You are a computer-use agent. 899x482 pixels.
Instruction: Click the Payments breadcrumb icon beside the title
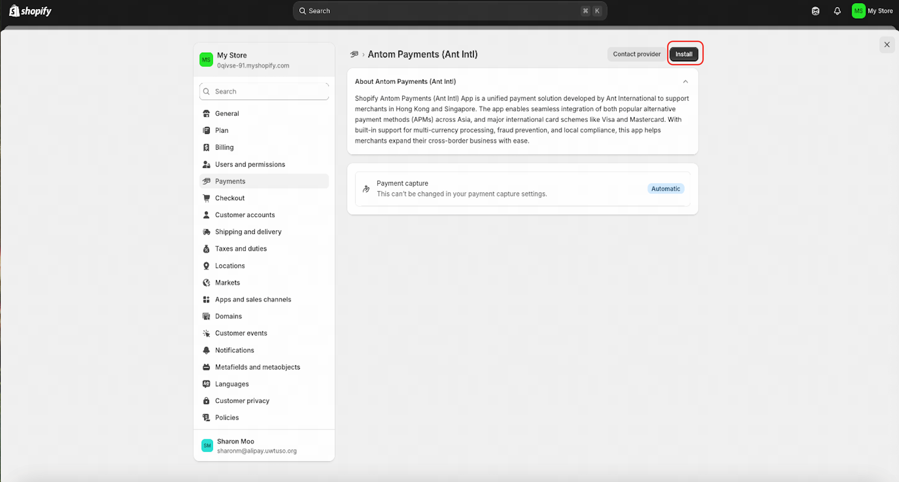354,54
